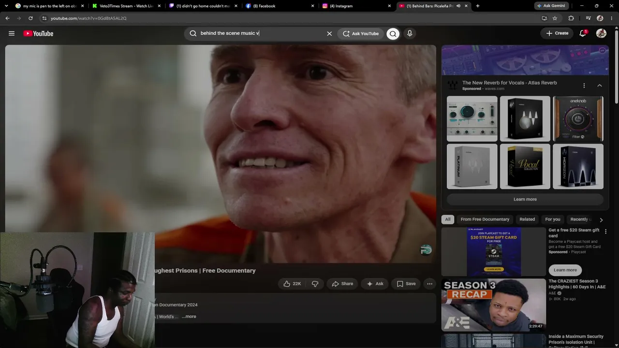619x348 pixels.
Task: Close the Instagram tab
Action: tap(389, 6)
